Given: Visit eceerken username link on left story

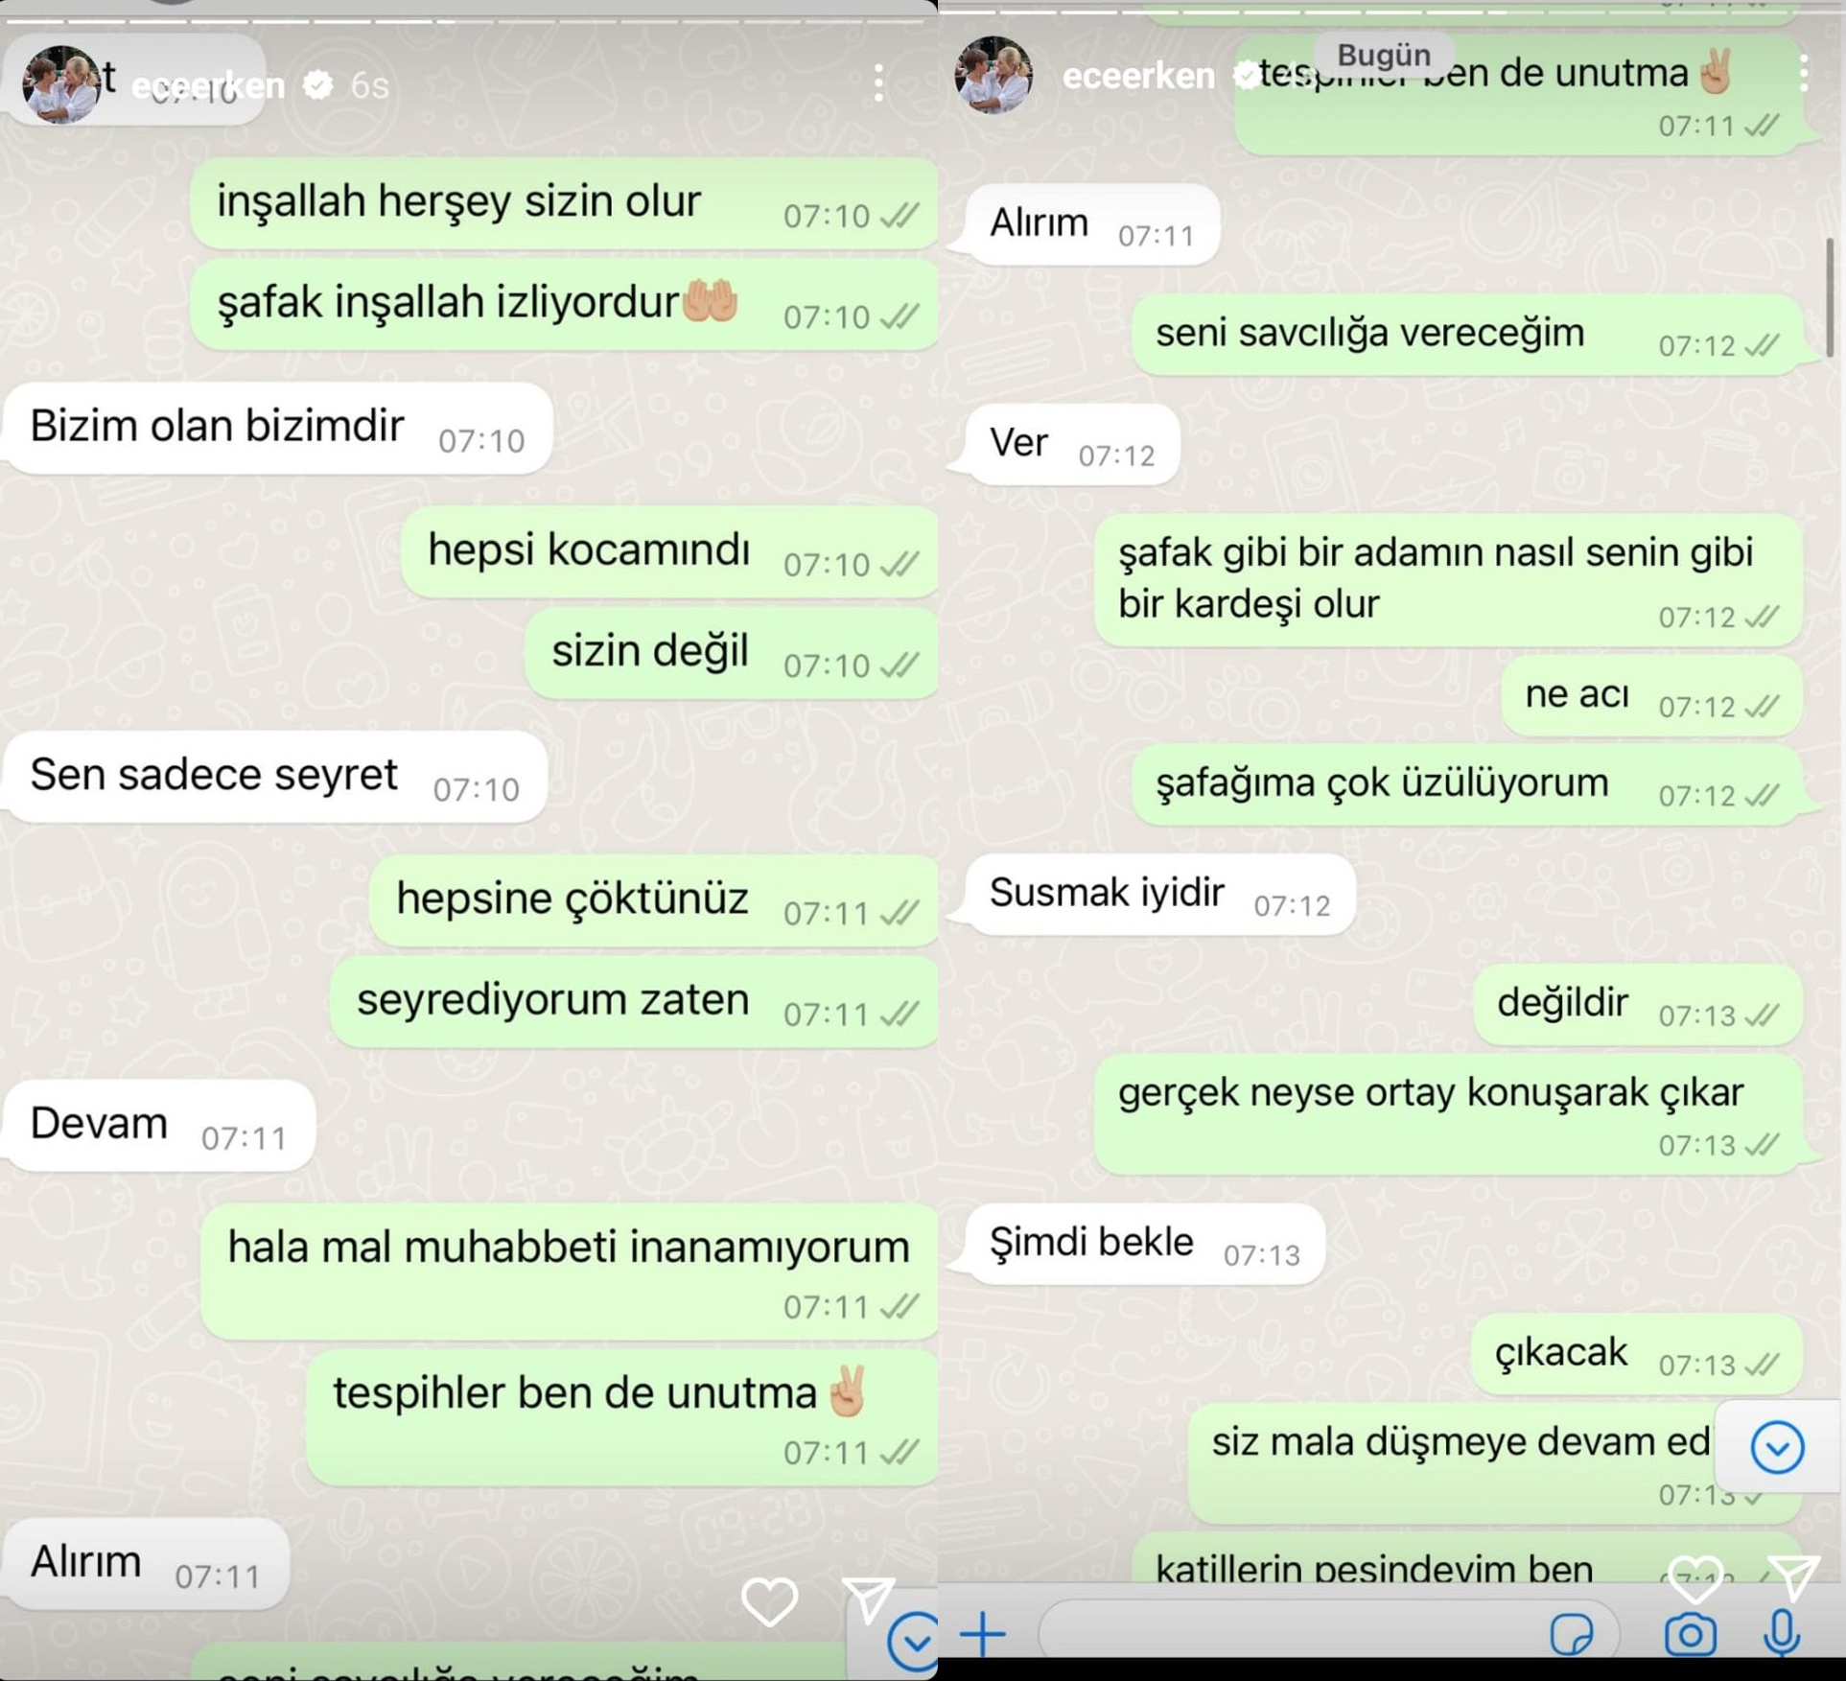Looking at the screenshot, I should (208, 86).
